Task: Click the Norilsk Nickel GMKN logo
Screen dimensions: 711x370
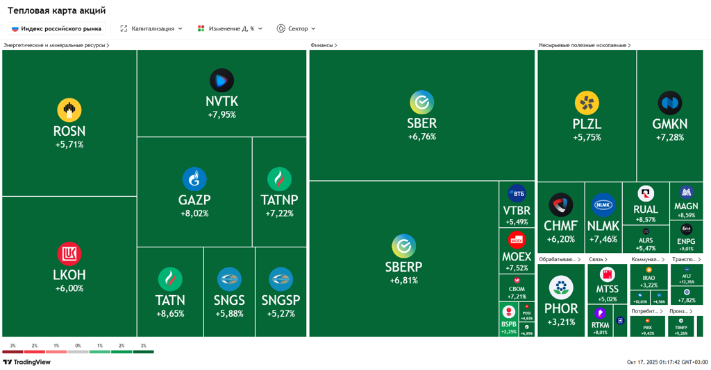Action: point(669,103)
